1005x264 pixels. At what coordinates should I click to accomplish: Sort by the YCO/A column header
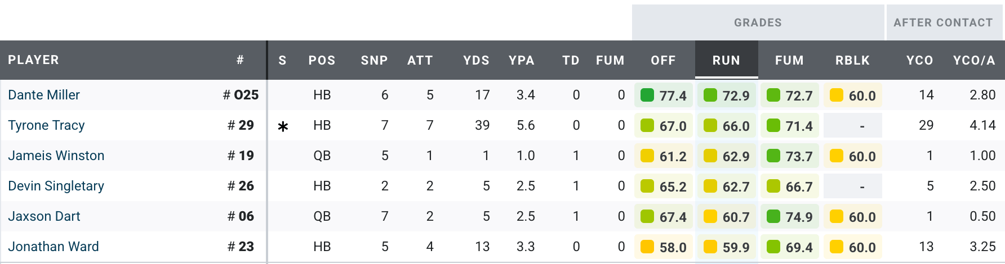pos(974,60)
